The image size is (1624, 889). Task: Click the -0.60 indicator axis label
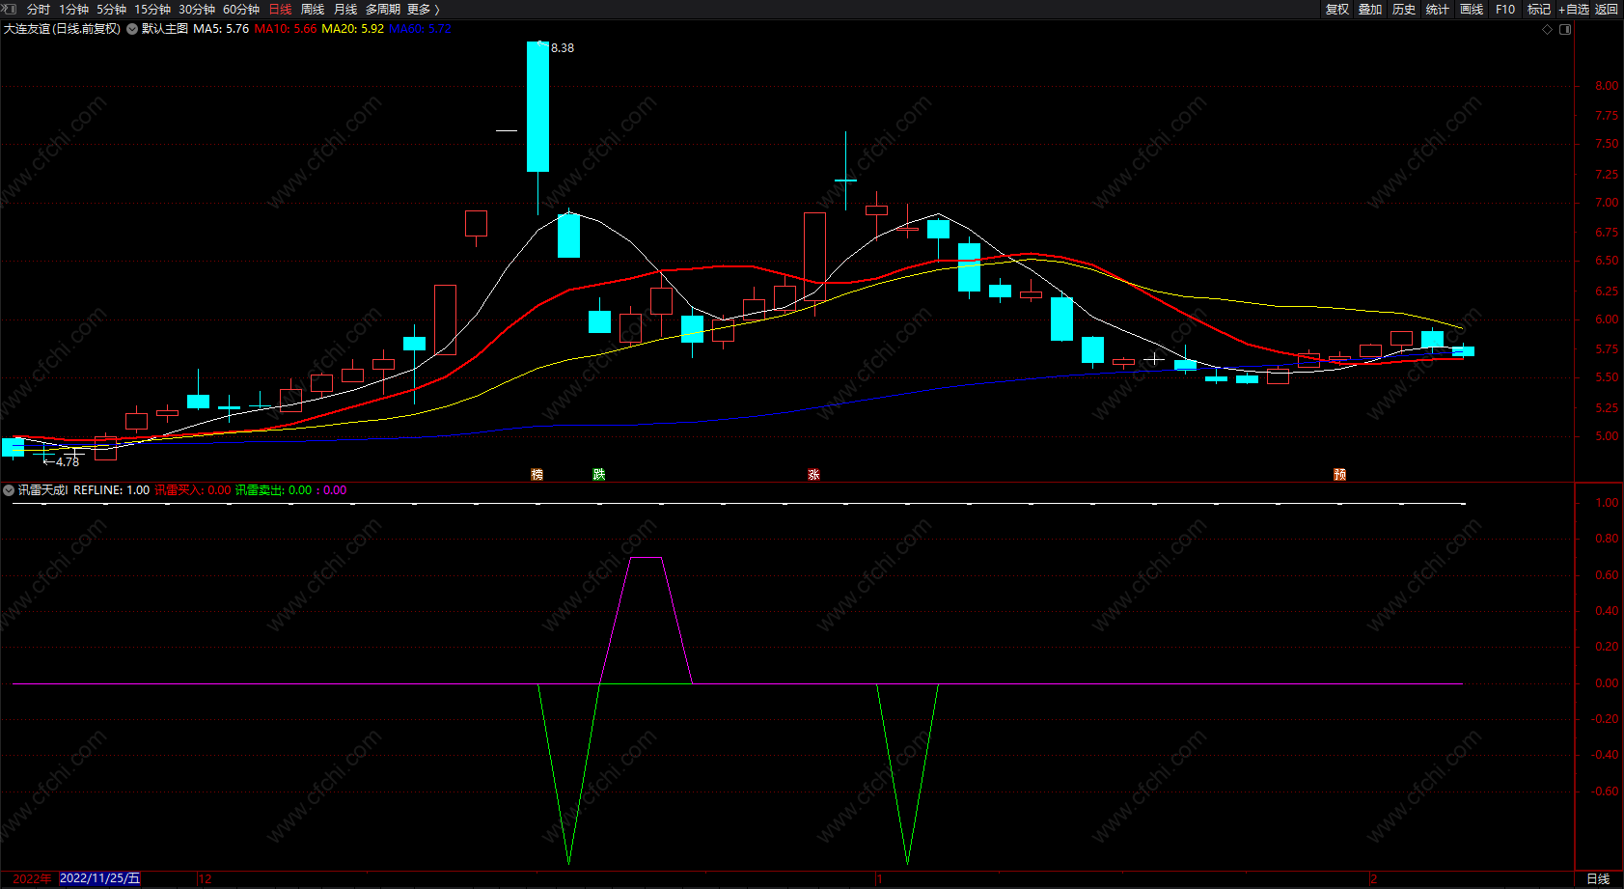[1605, 792]
